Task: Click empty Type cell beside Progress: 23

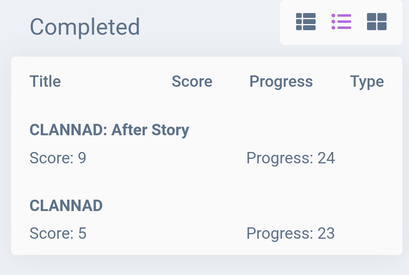Action: tap(367, 233)
